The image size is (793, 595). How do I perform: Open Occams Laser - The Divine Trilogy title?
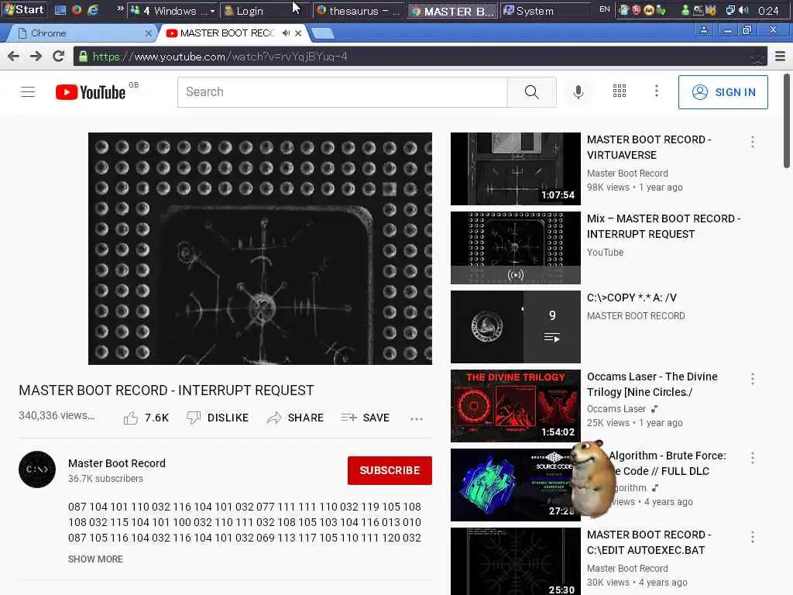point(652,384)
